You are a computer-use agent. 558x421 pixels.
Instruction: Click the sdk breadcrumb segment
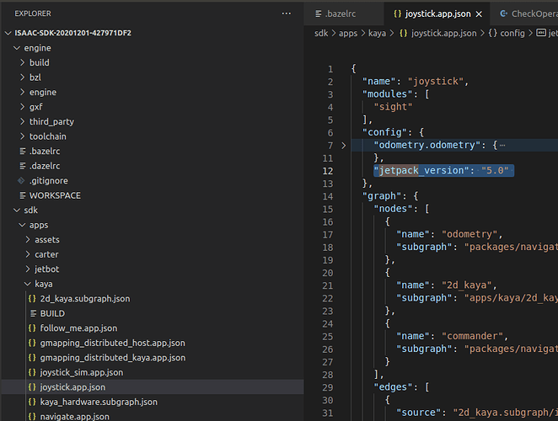[321, 34]
